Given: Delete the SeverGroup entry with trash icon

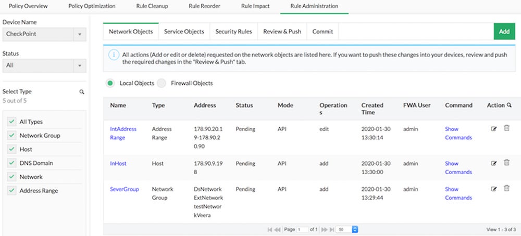Looking at the screenshot, I should click(x=506, y=189).
